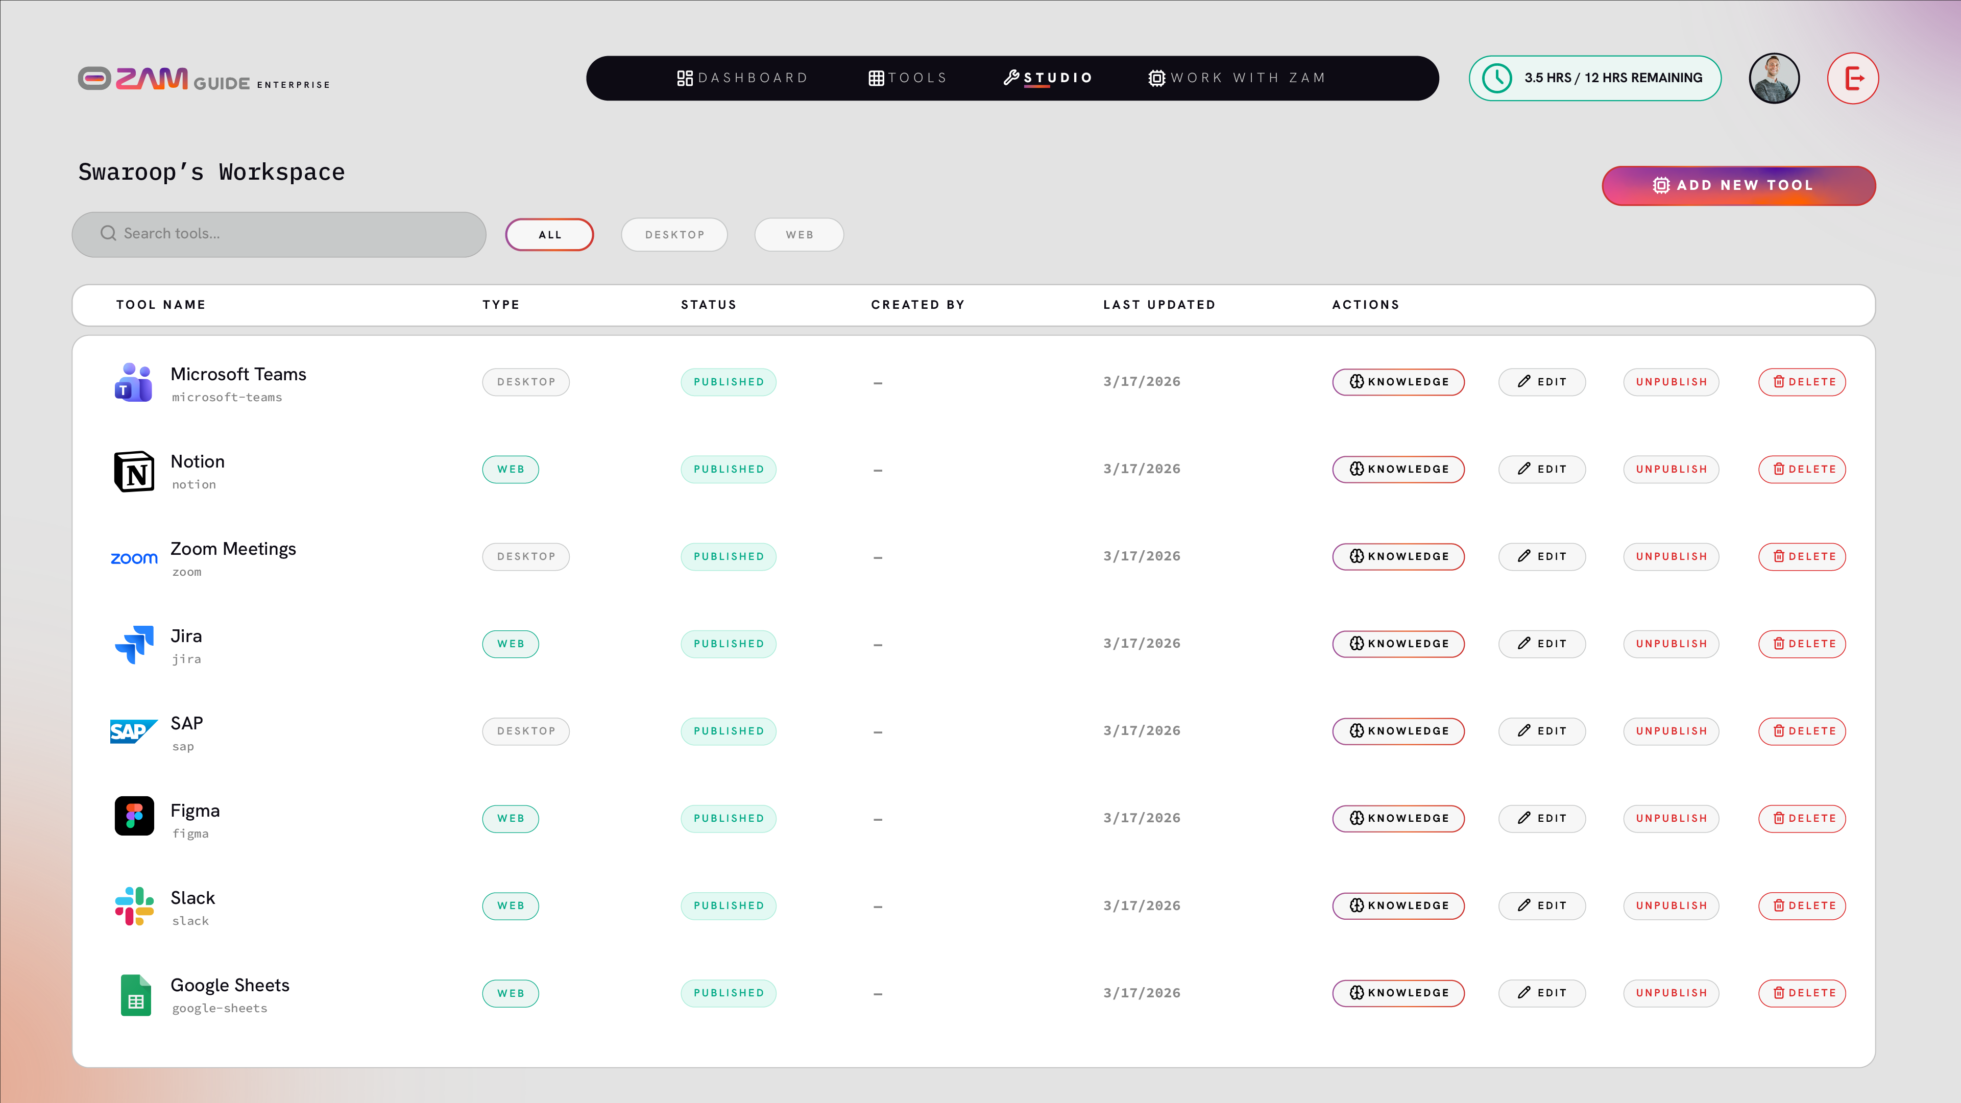This screenshot has height=1103, width=1961.
Task: Filter tools by DESKTOP
Action: pos(674,234)
